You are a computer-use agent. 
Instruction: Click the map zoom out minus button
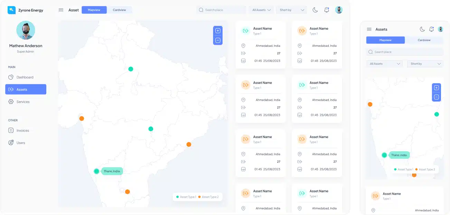[x=218, y=40]
